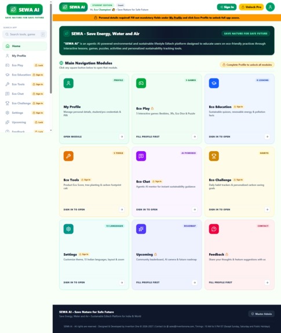Click lock icon next to Upcoming title
The width and height of the screenshot is (281, 333).
pos(155,254)
